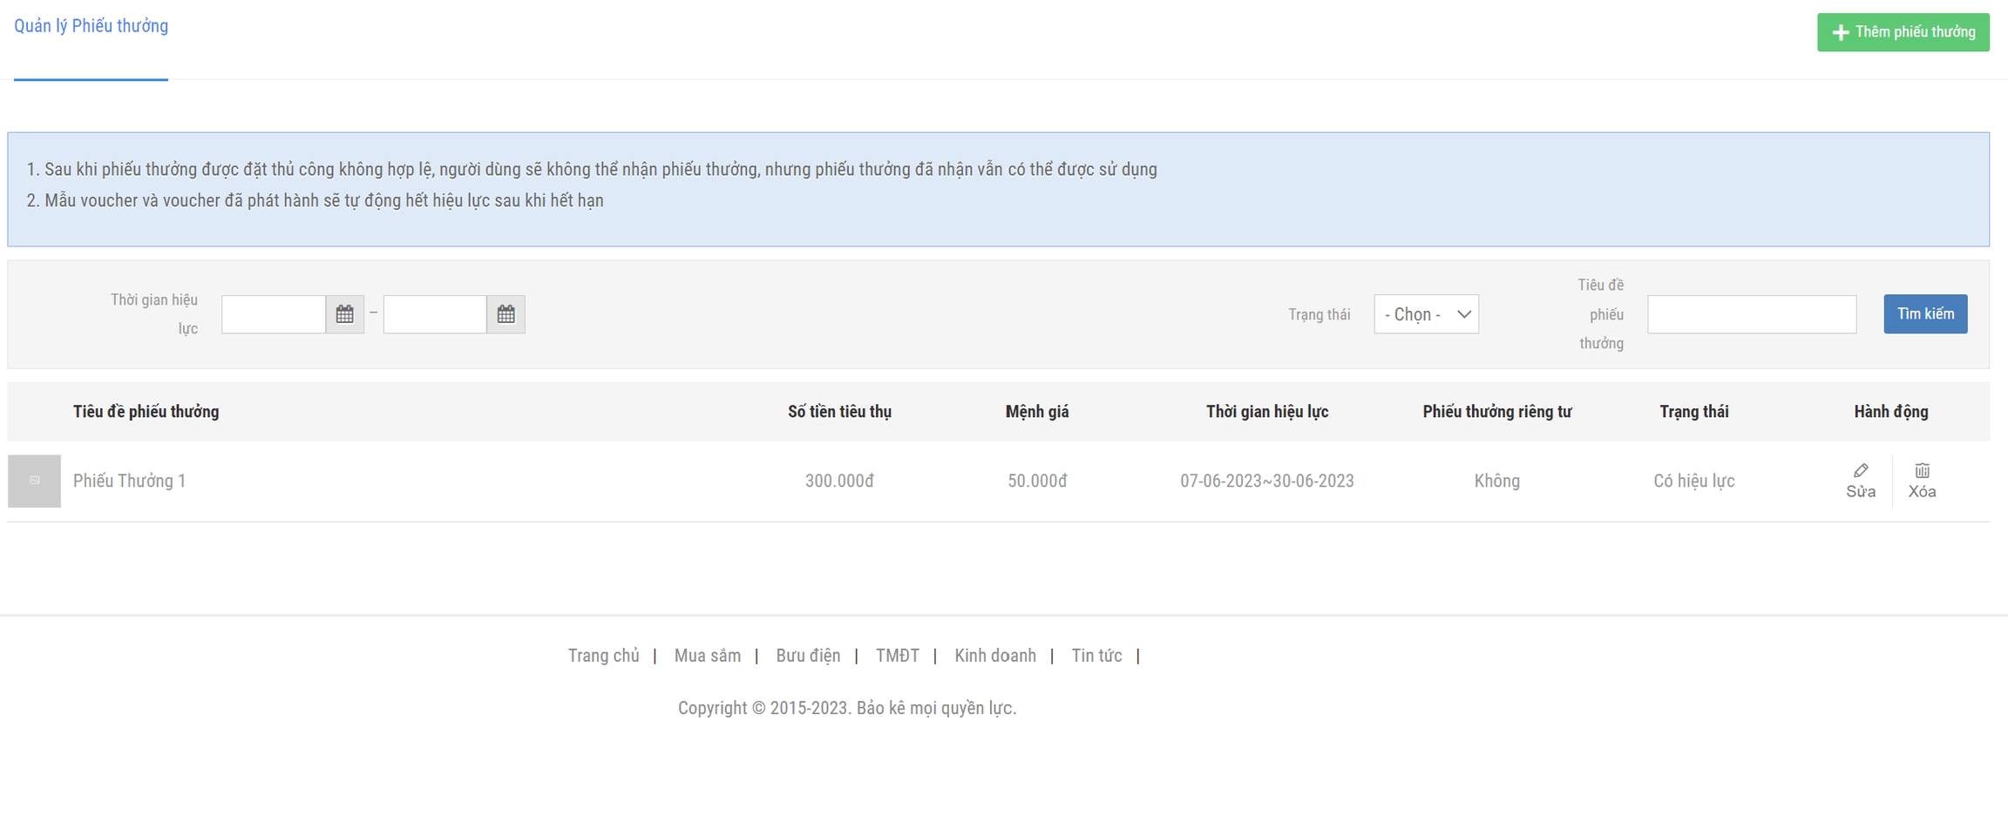
Task: Visit the TMĐT footer link
Action: pos(897,656)
